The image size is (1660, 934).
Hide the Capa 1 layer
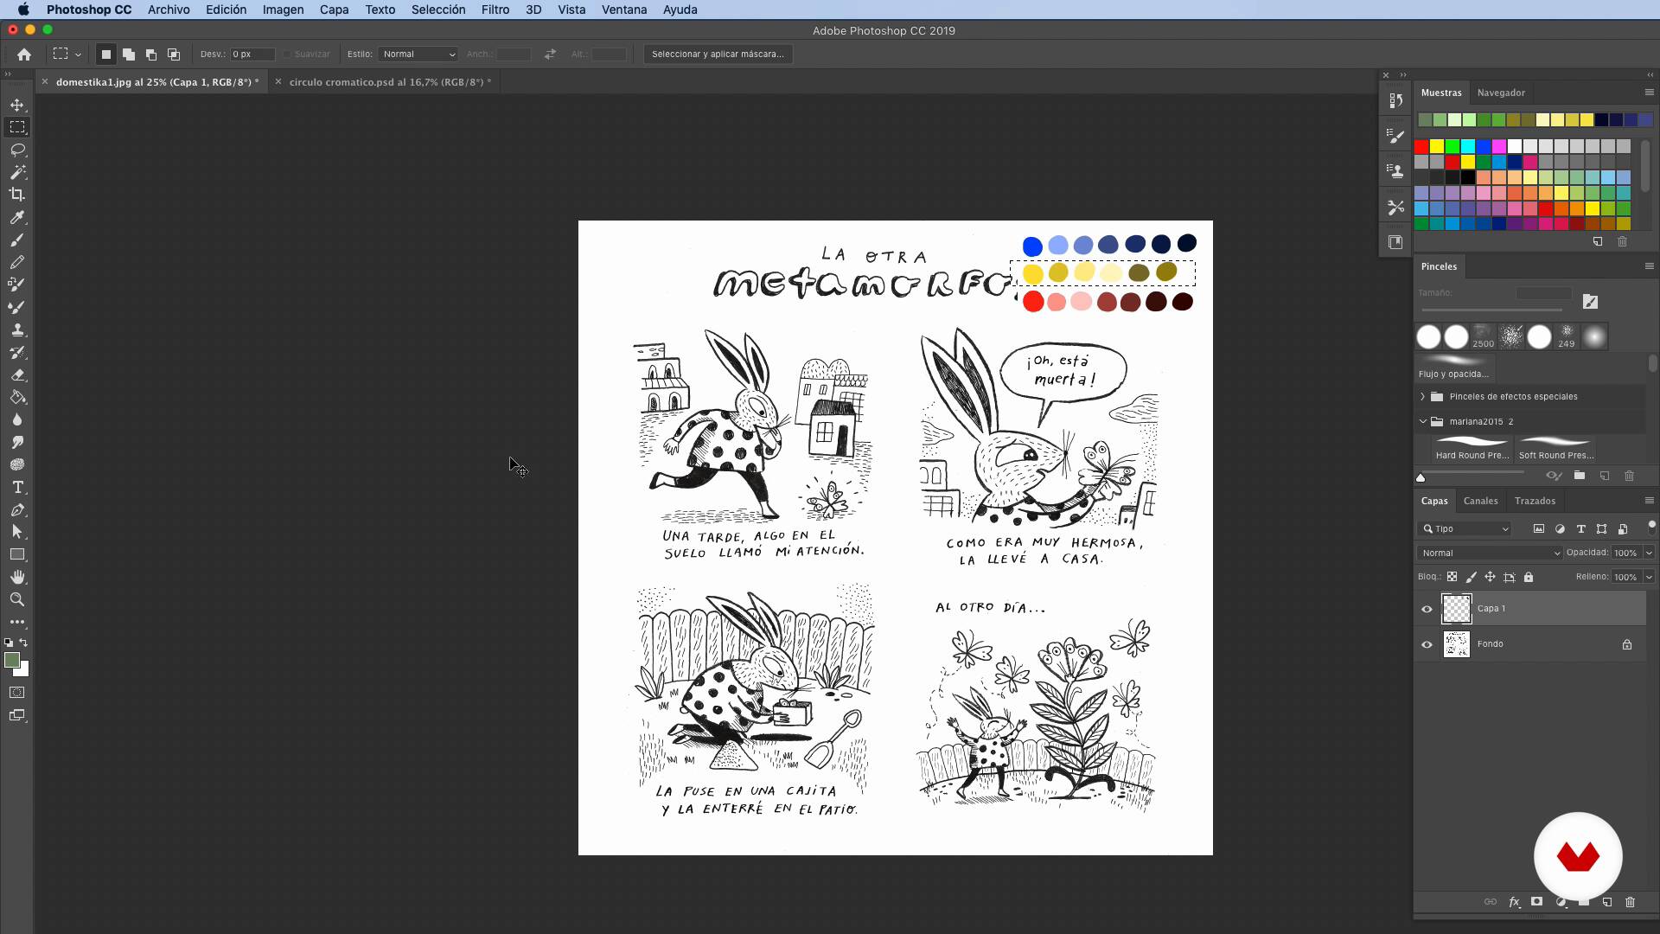[x=1427, y=609]
